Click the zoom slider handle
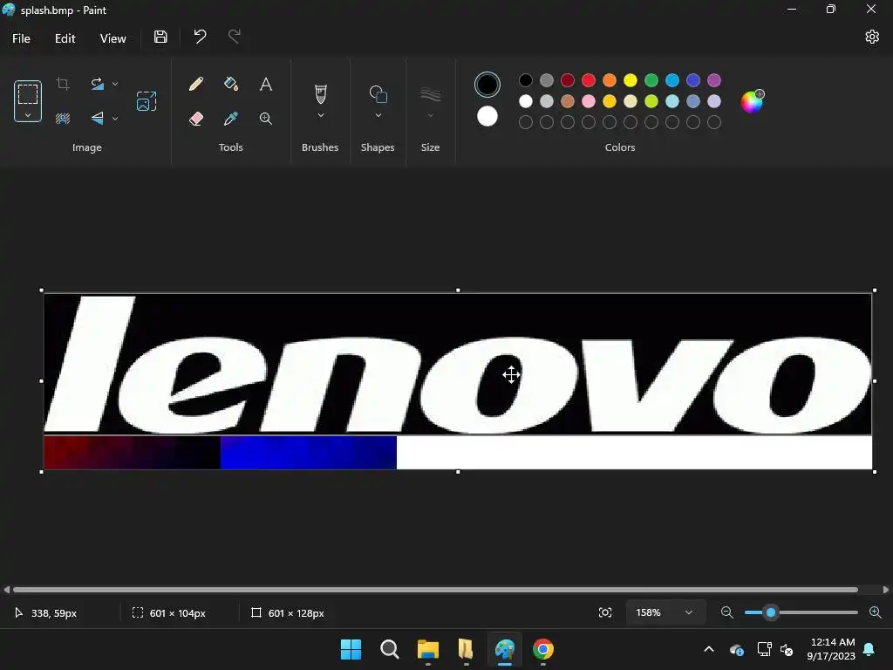 coord(771,612)
